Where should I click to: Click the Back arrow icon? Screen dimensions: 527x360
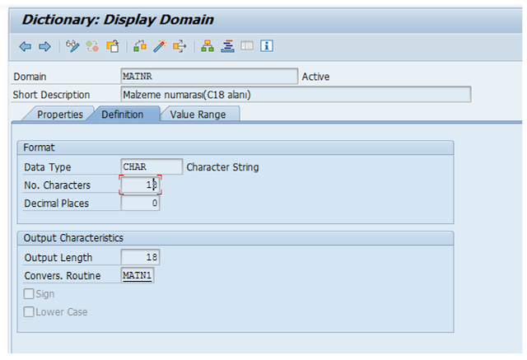26,46
